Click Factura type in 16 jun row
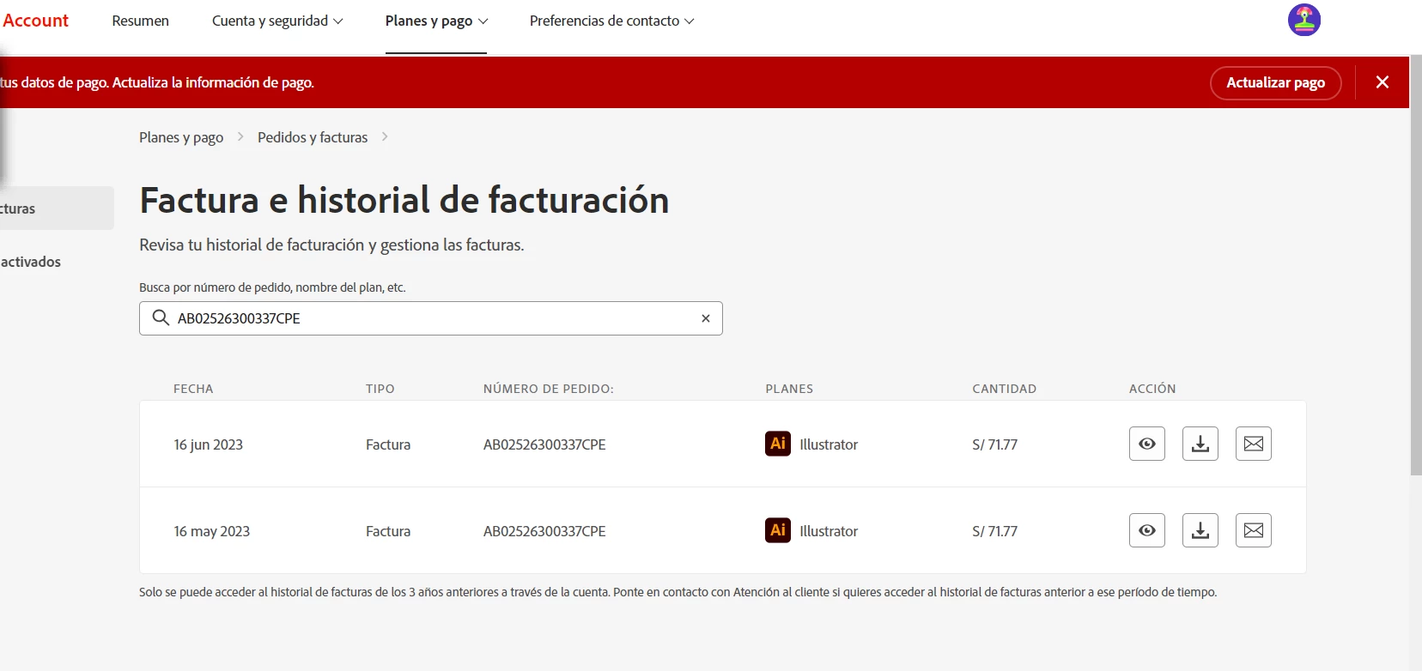The height and width of the screenshot is (671, 1422). pyautogui.click(x=388, y=444)
